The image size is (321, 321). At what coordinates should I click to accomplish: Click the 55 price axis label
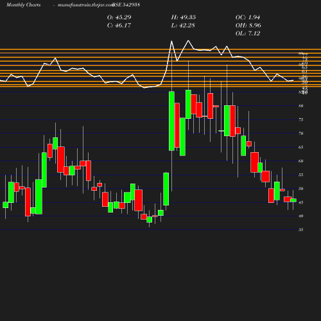tap(301, 175)
